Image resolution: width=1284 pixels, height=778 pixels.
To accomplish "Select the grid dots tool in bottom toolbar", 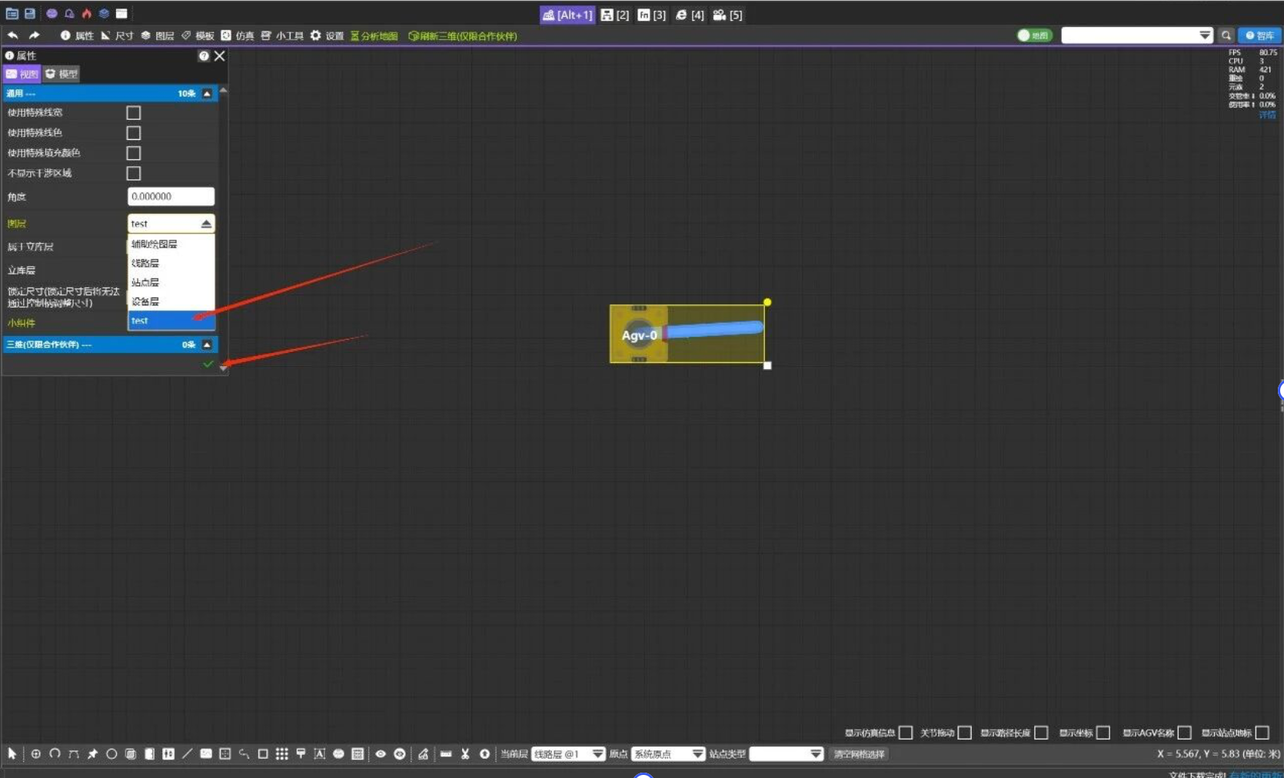I will [282, 754].
